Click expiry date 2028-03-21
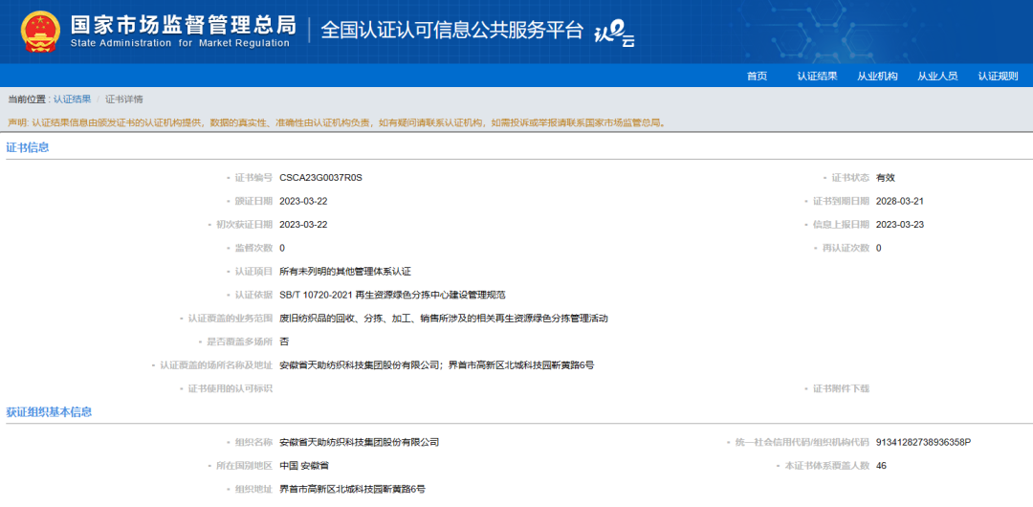 coord(900,201)
